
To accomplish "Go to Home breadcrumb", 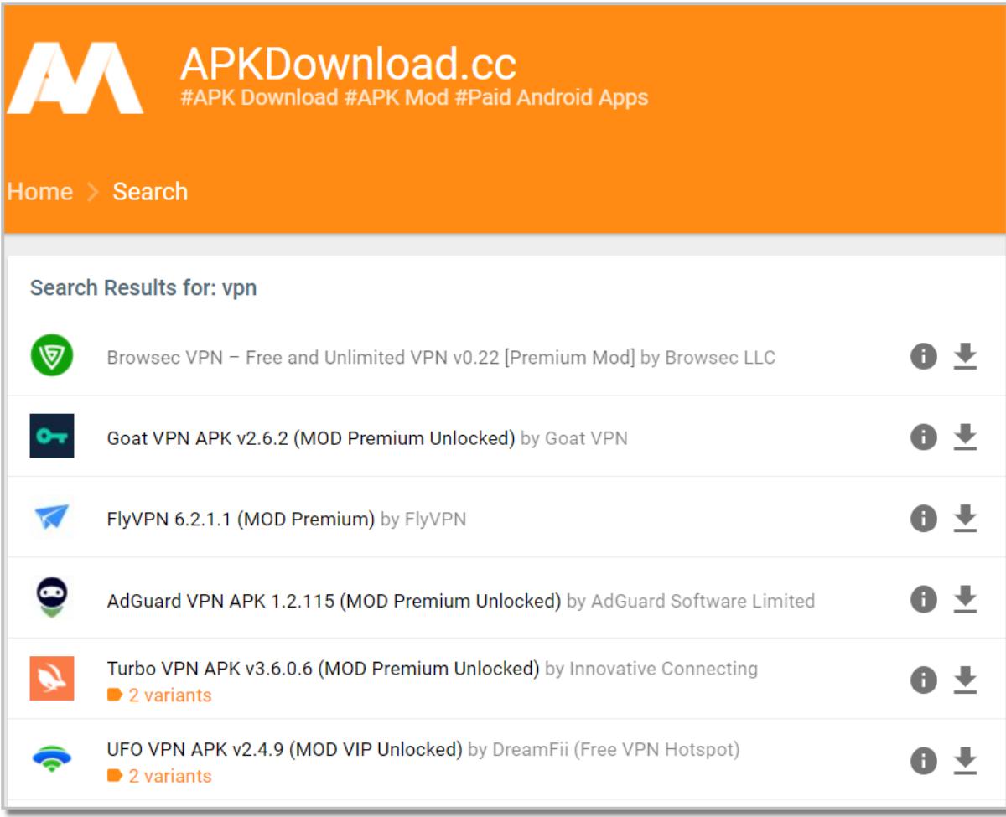I will [39, 191].
